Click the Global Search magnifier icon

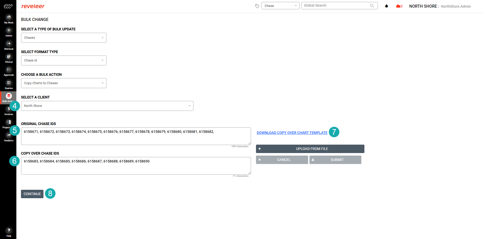click(372, 6)
